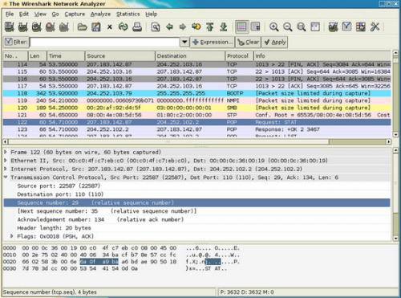Open the Edit menu
This screenshot has width=401, height=298.
[24, 14]
